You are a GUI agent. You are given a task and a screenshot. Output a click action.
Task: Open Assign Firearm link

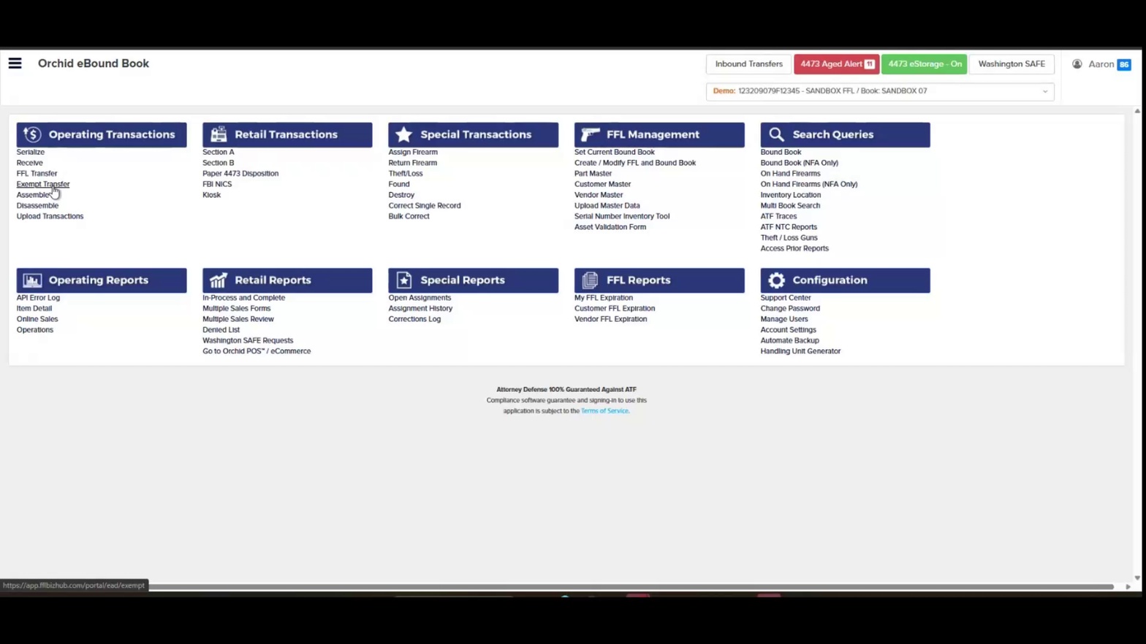[x=413, y=152]
